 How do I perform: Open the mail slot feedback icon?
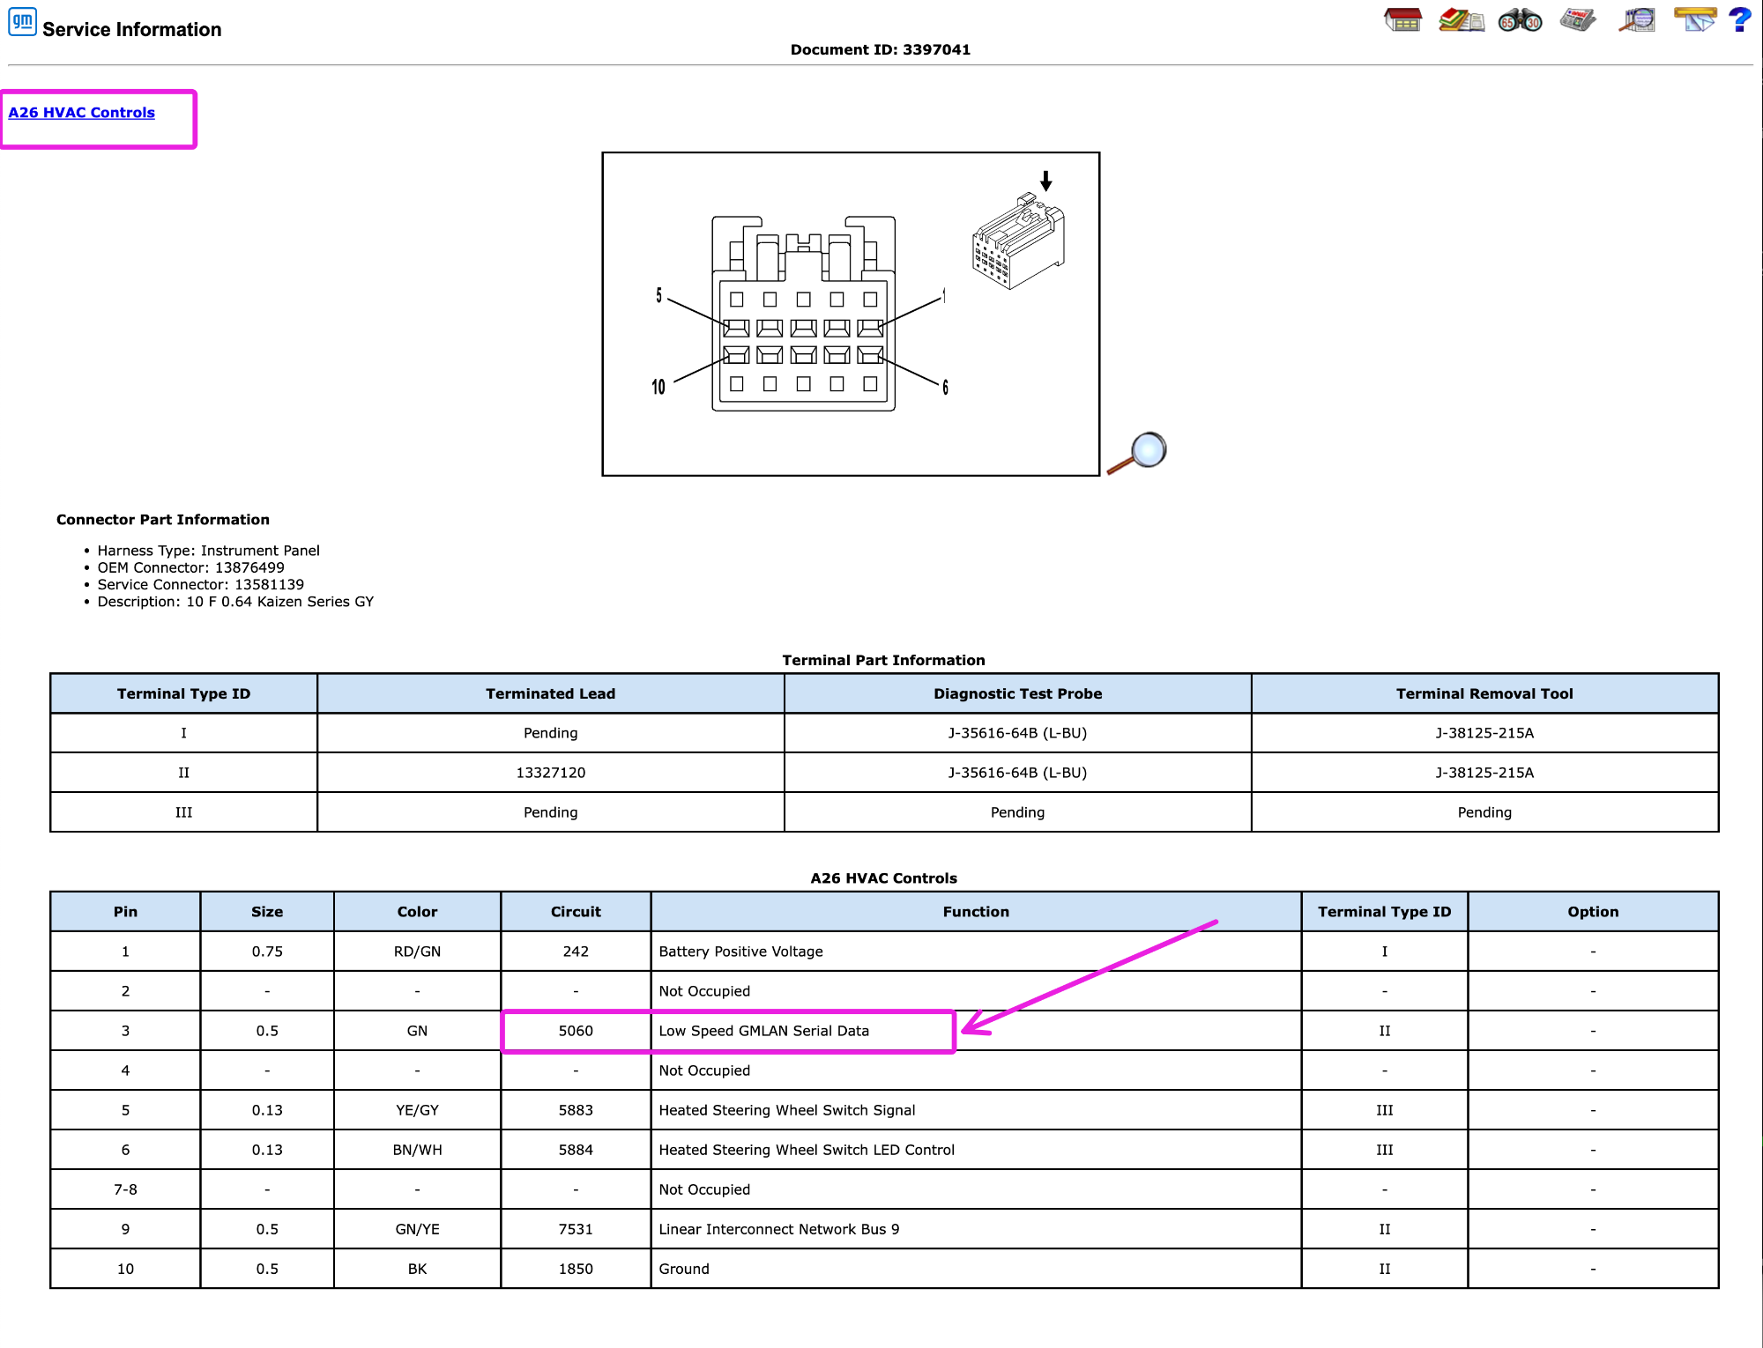click(1694, 20)
